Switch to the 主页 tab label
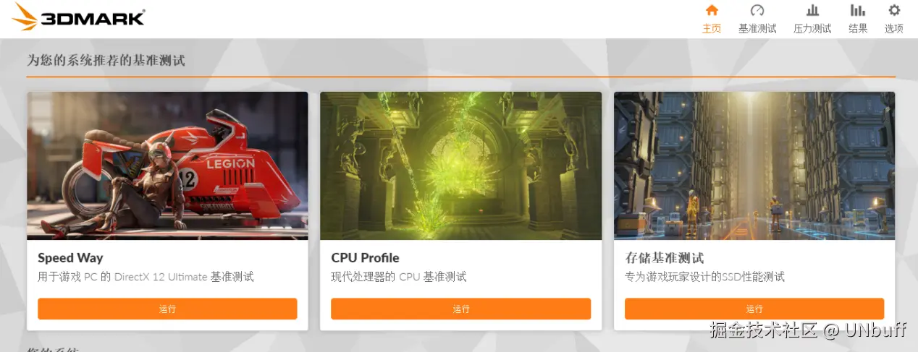The image size is (918, 352). 712,28
